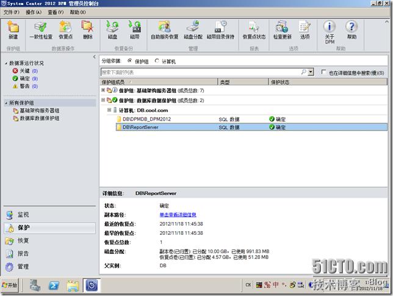Select the 磁盘 disk backup icon
The width and height of the screenshot is (393, 296).
112,30
